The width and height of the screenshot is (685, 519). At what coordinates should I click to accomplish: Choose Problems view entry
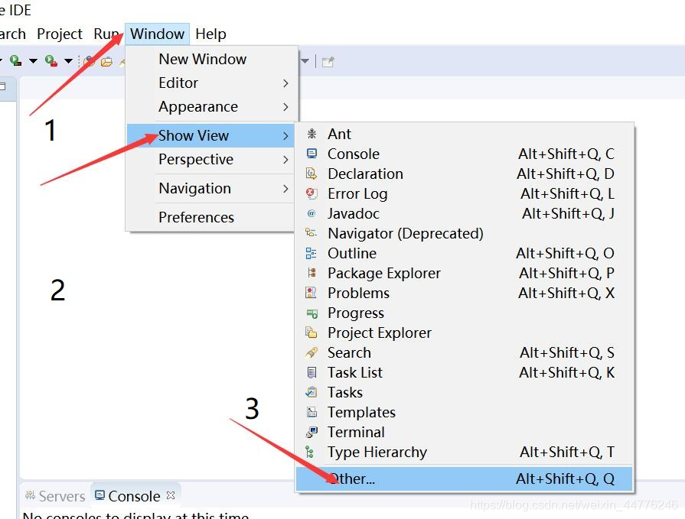(464, 293)
